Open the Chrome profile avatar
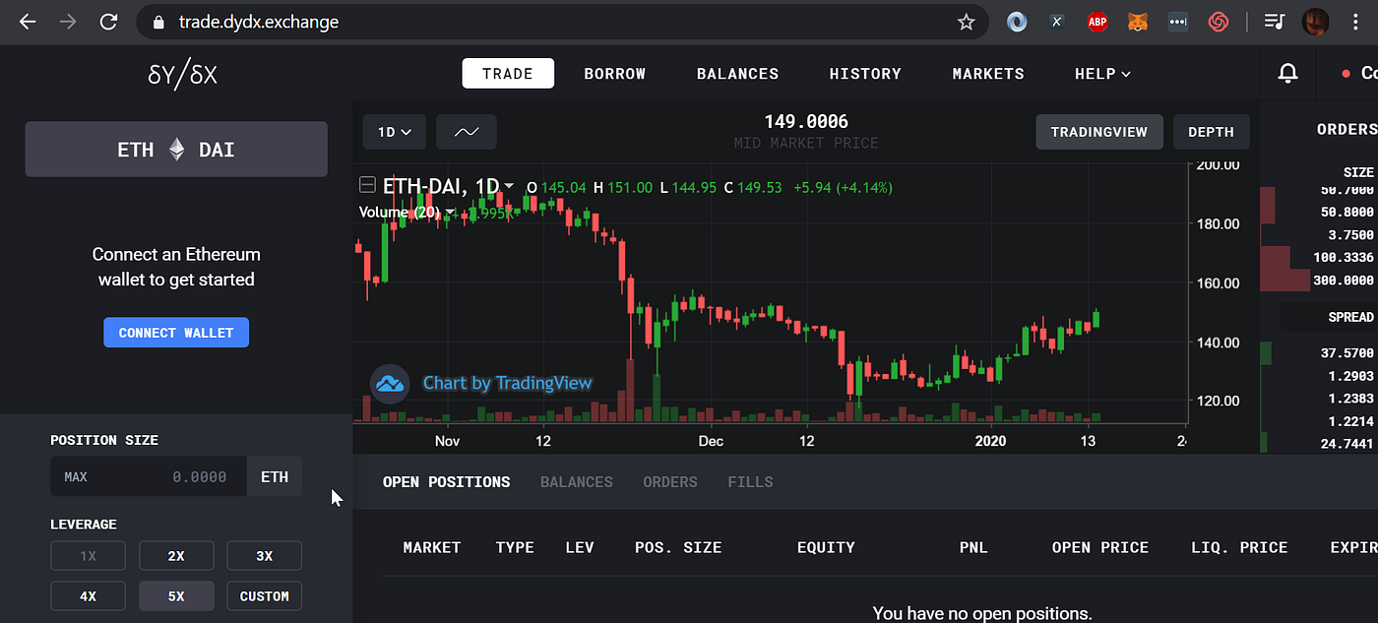 [1316, 22]
